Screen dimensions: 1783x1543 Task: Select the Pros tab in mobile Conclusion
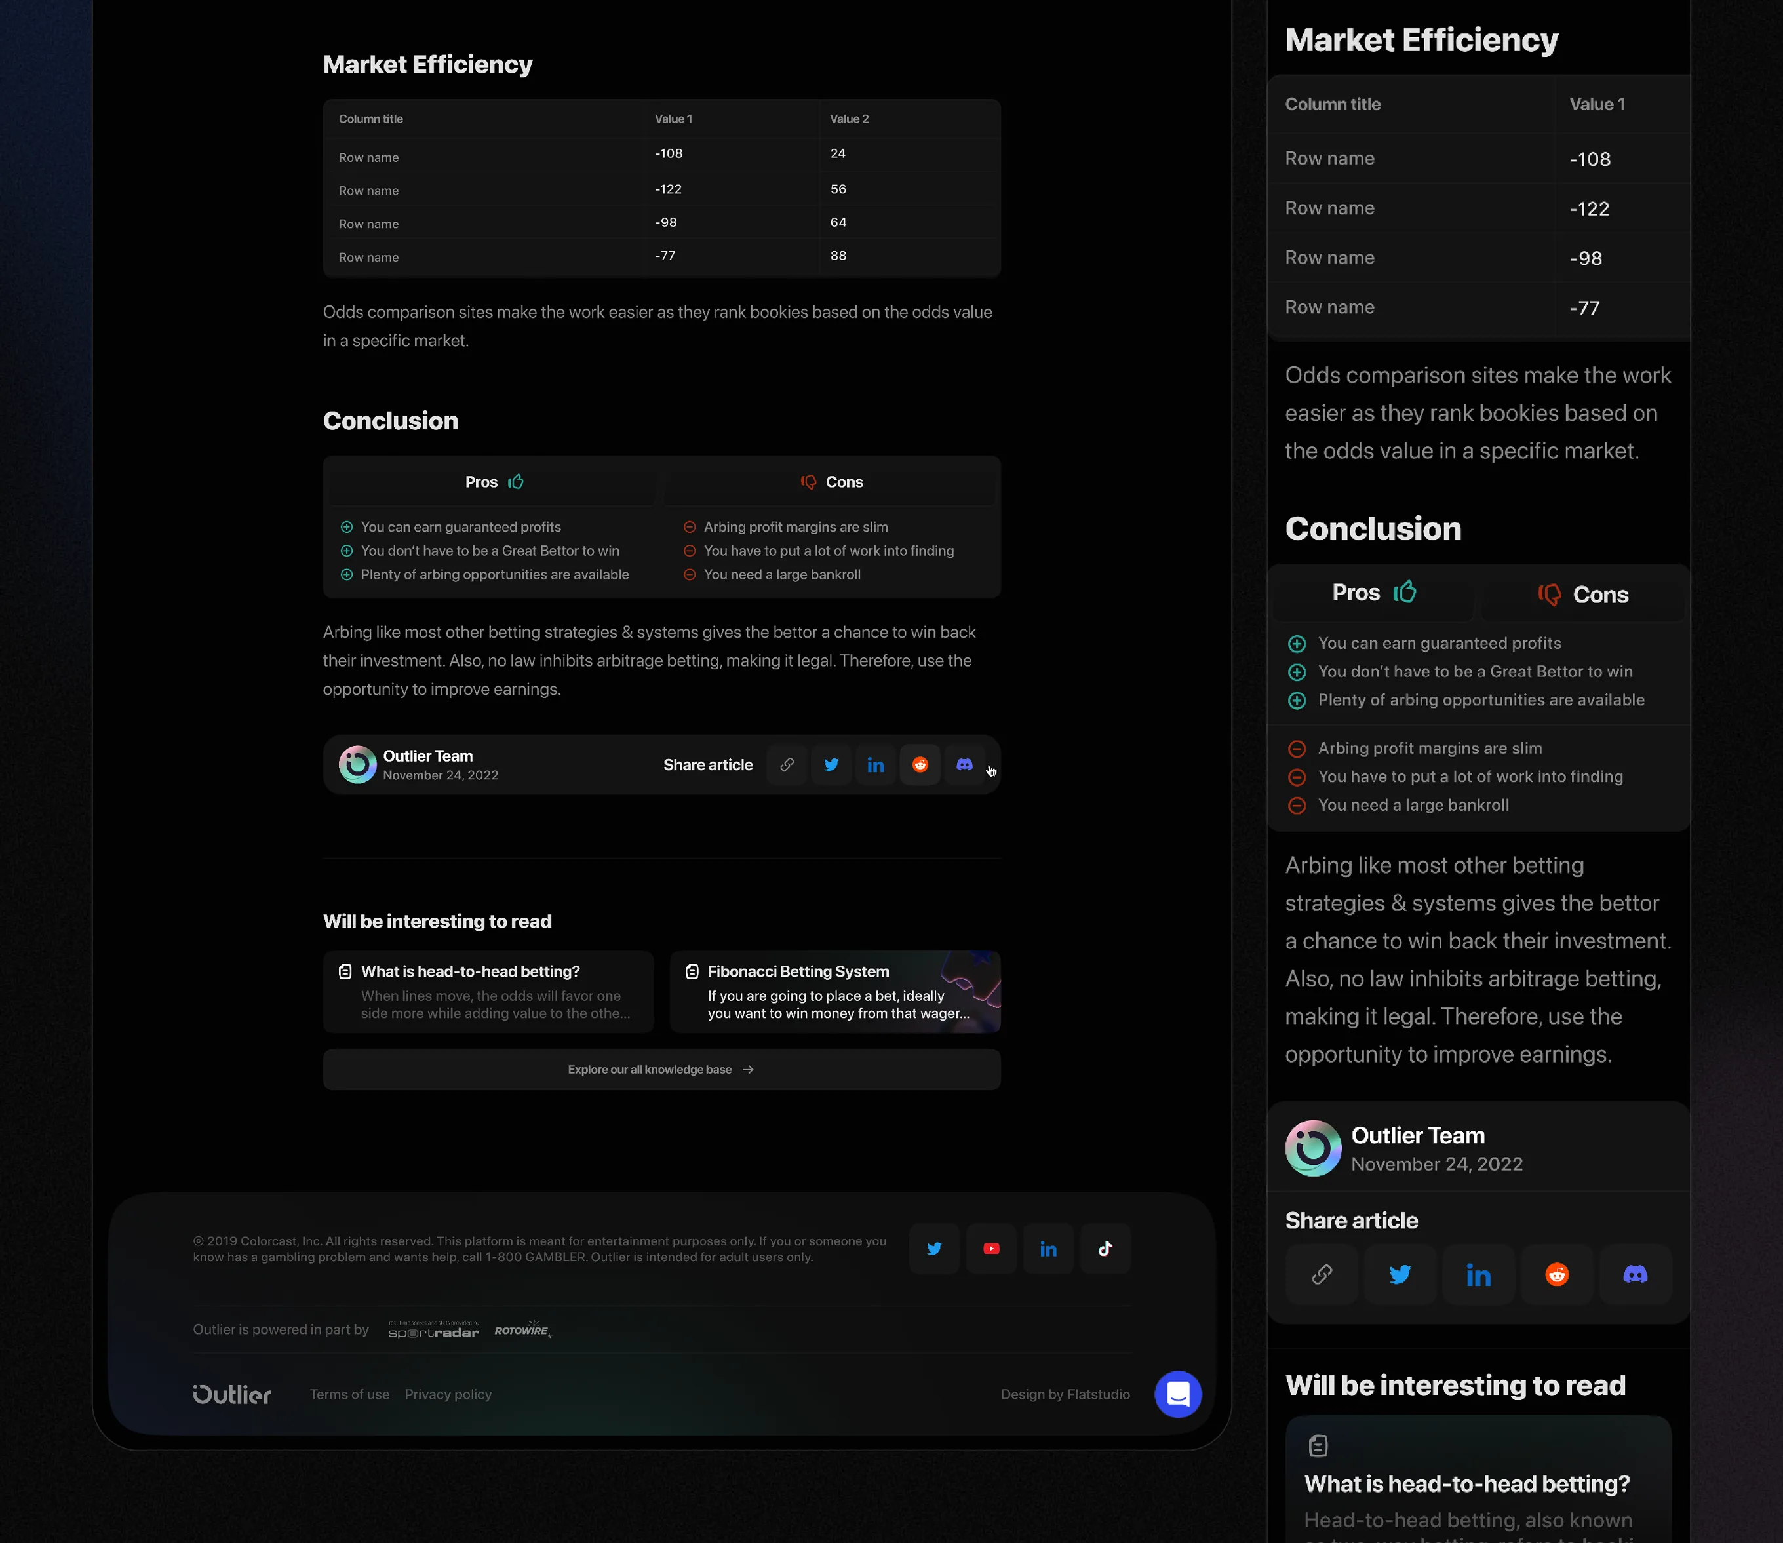[1373, 593]
